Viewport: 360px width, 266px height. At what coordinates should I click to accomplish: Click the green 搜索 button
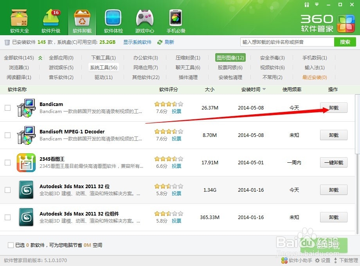pyautogui.click(x=345, y=42)
